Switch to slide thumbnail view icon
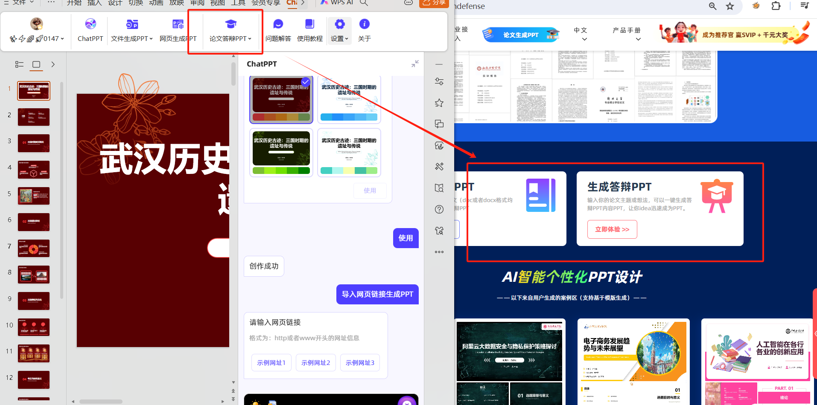This screenshot has width=817, height=405. point(36,64)
